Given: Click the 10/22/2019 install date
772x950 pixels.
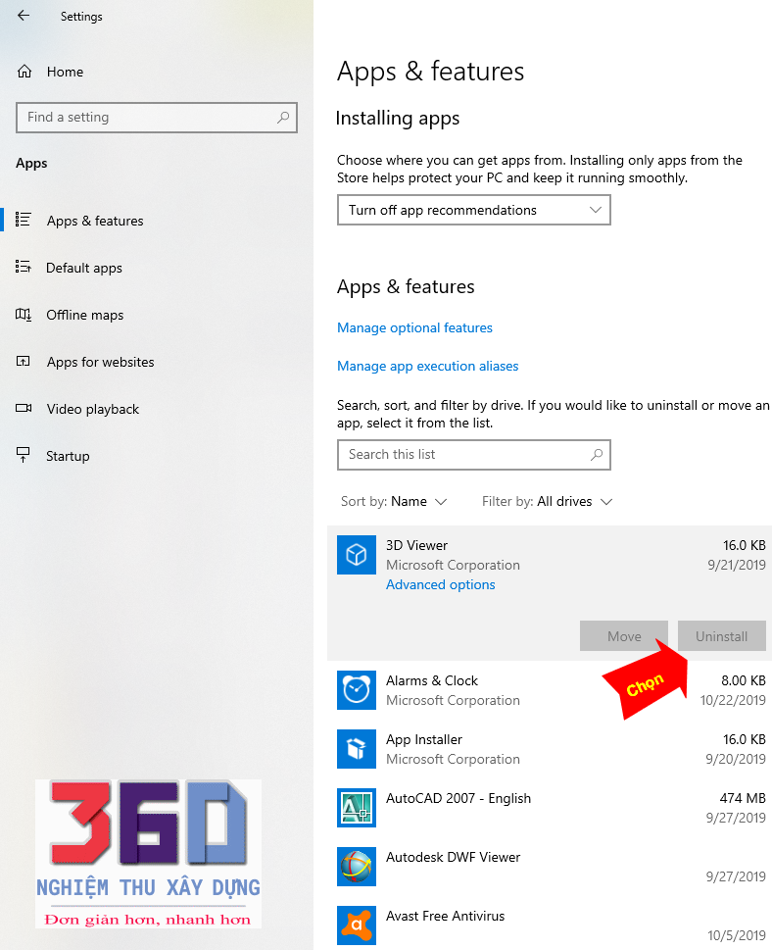Looking at the screenshot, I should (x=733, y=700).
